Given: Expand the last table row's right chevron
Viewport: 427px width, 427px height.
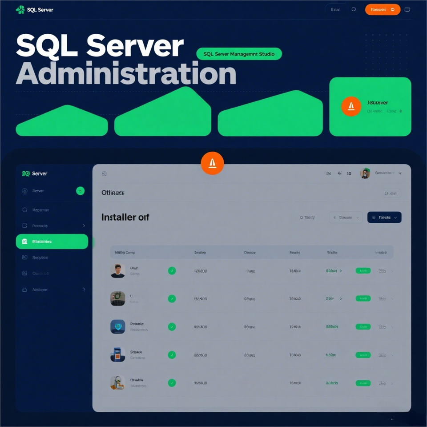Looking at the screenshot, I should (392, 383).
